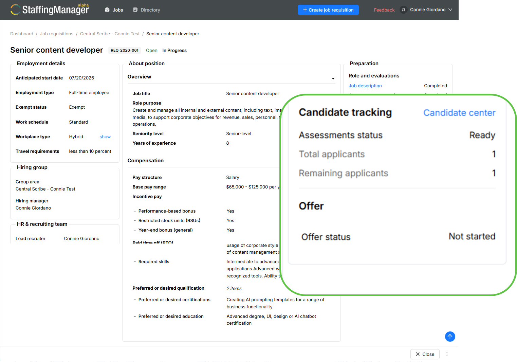Go to Dashboard breadcrumb

coord(22,34)
